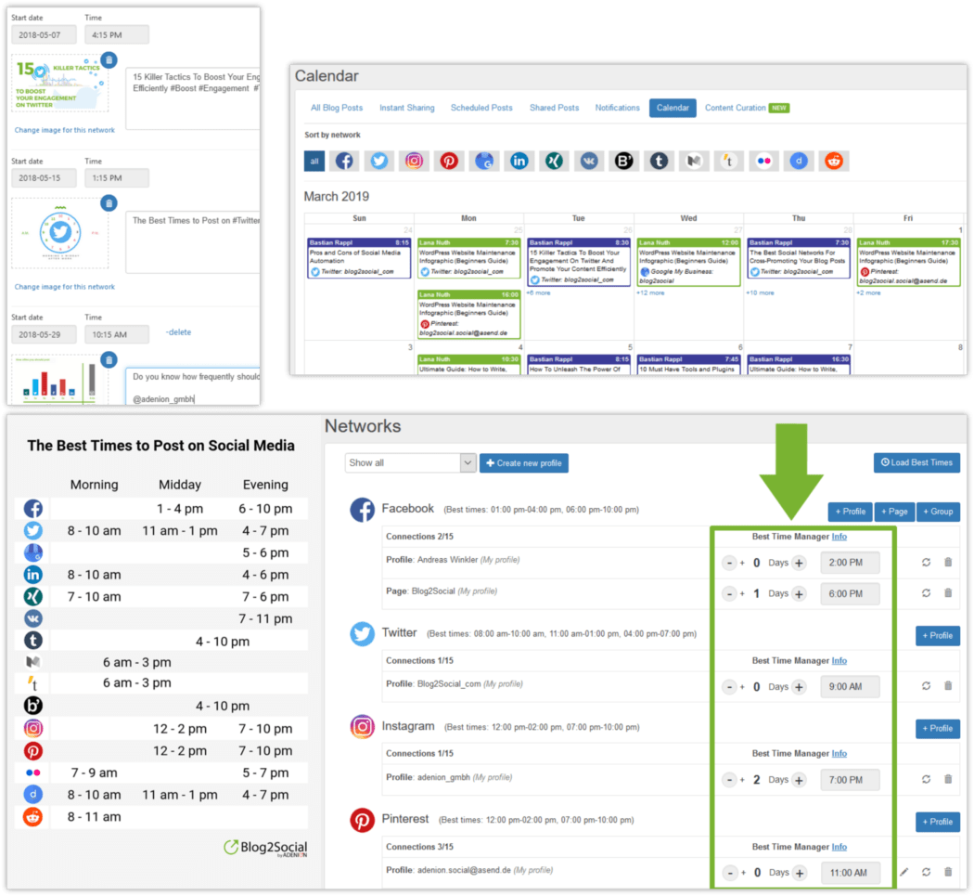
Task: Filter calendar by Facebook network icon
Action: click(344, 161)
